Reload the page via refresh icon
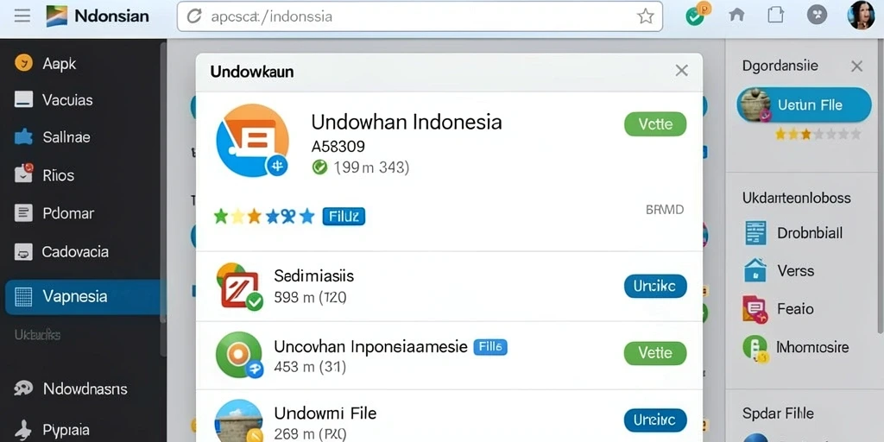Image resolution: width=884 pixels, height=442 pixels. click(x=194, y=16)
